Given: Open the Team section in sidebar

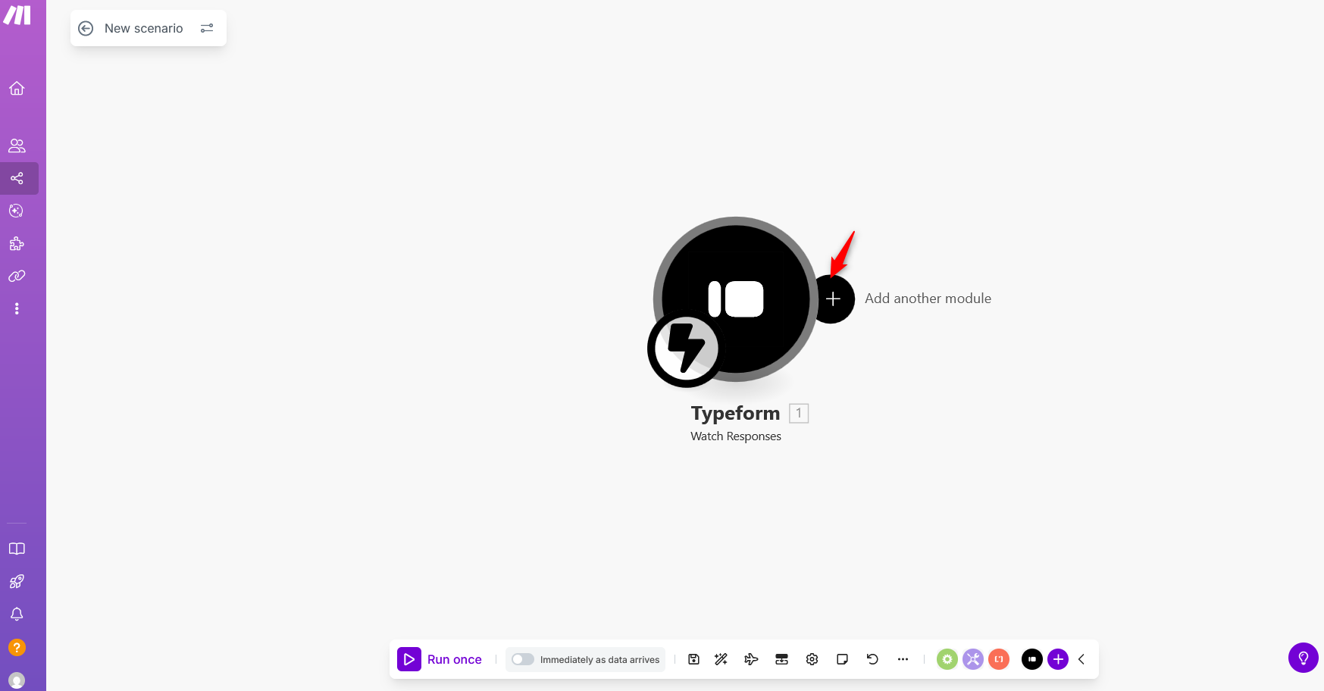Looking at the screenshot, I should 17,145.
